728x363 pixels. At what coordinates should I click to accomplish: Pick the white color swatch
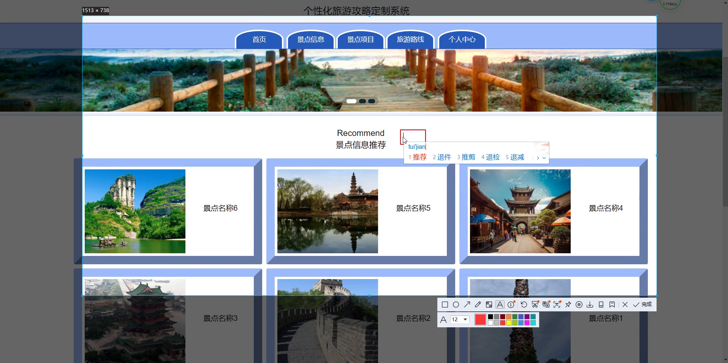tap(491, 323)
